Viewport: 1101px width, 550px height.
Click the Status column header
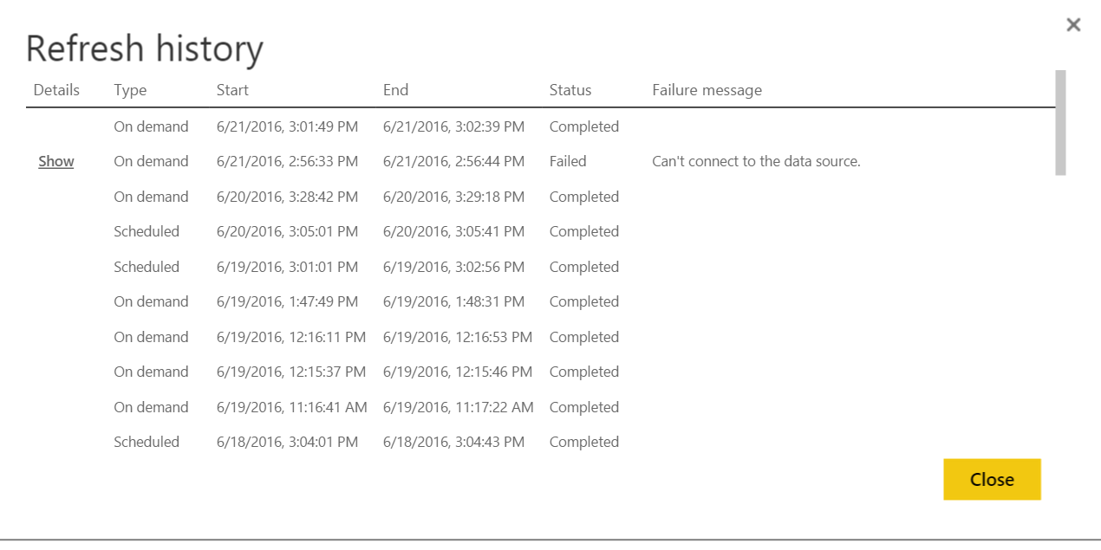570,89
